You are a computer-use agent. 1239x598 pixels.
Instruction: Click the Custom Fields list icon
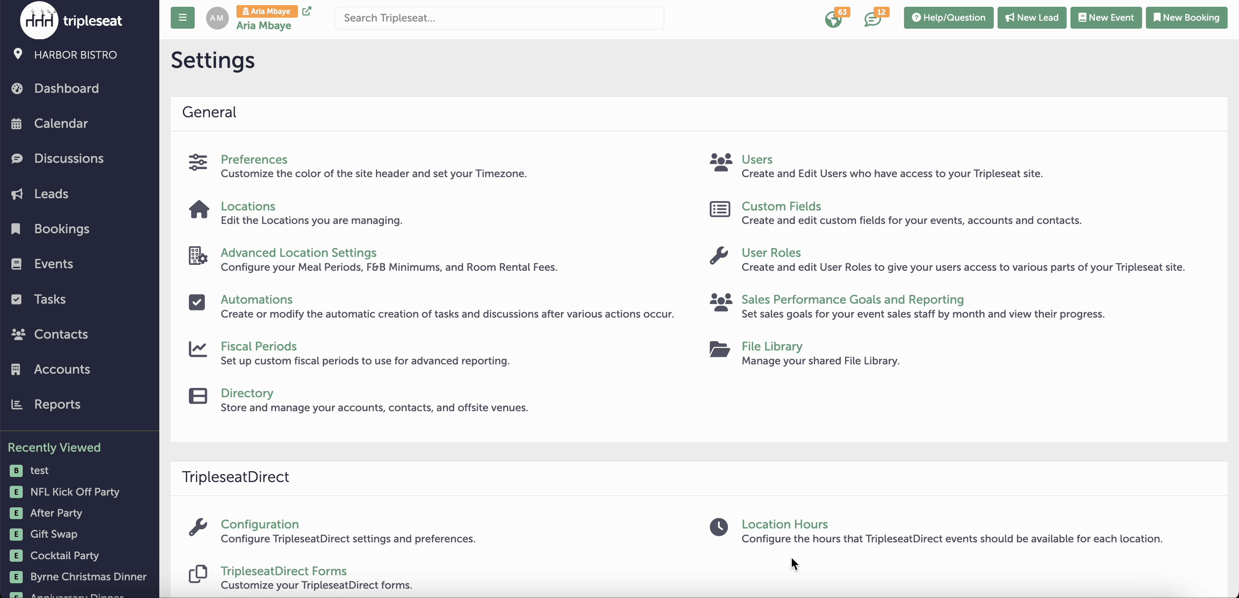coord(719,209)
